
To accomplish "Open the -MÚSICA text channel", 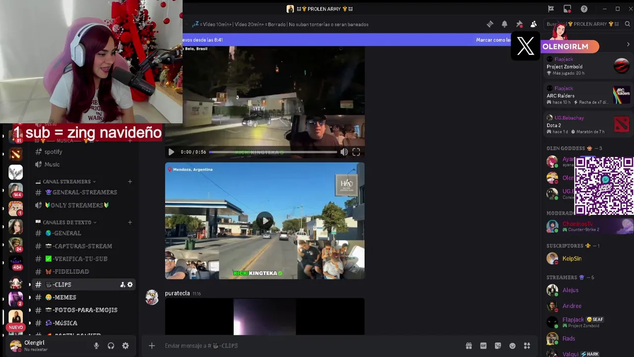I will 83,323.
